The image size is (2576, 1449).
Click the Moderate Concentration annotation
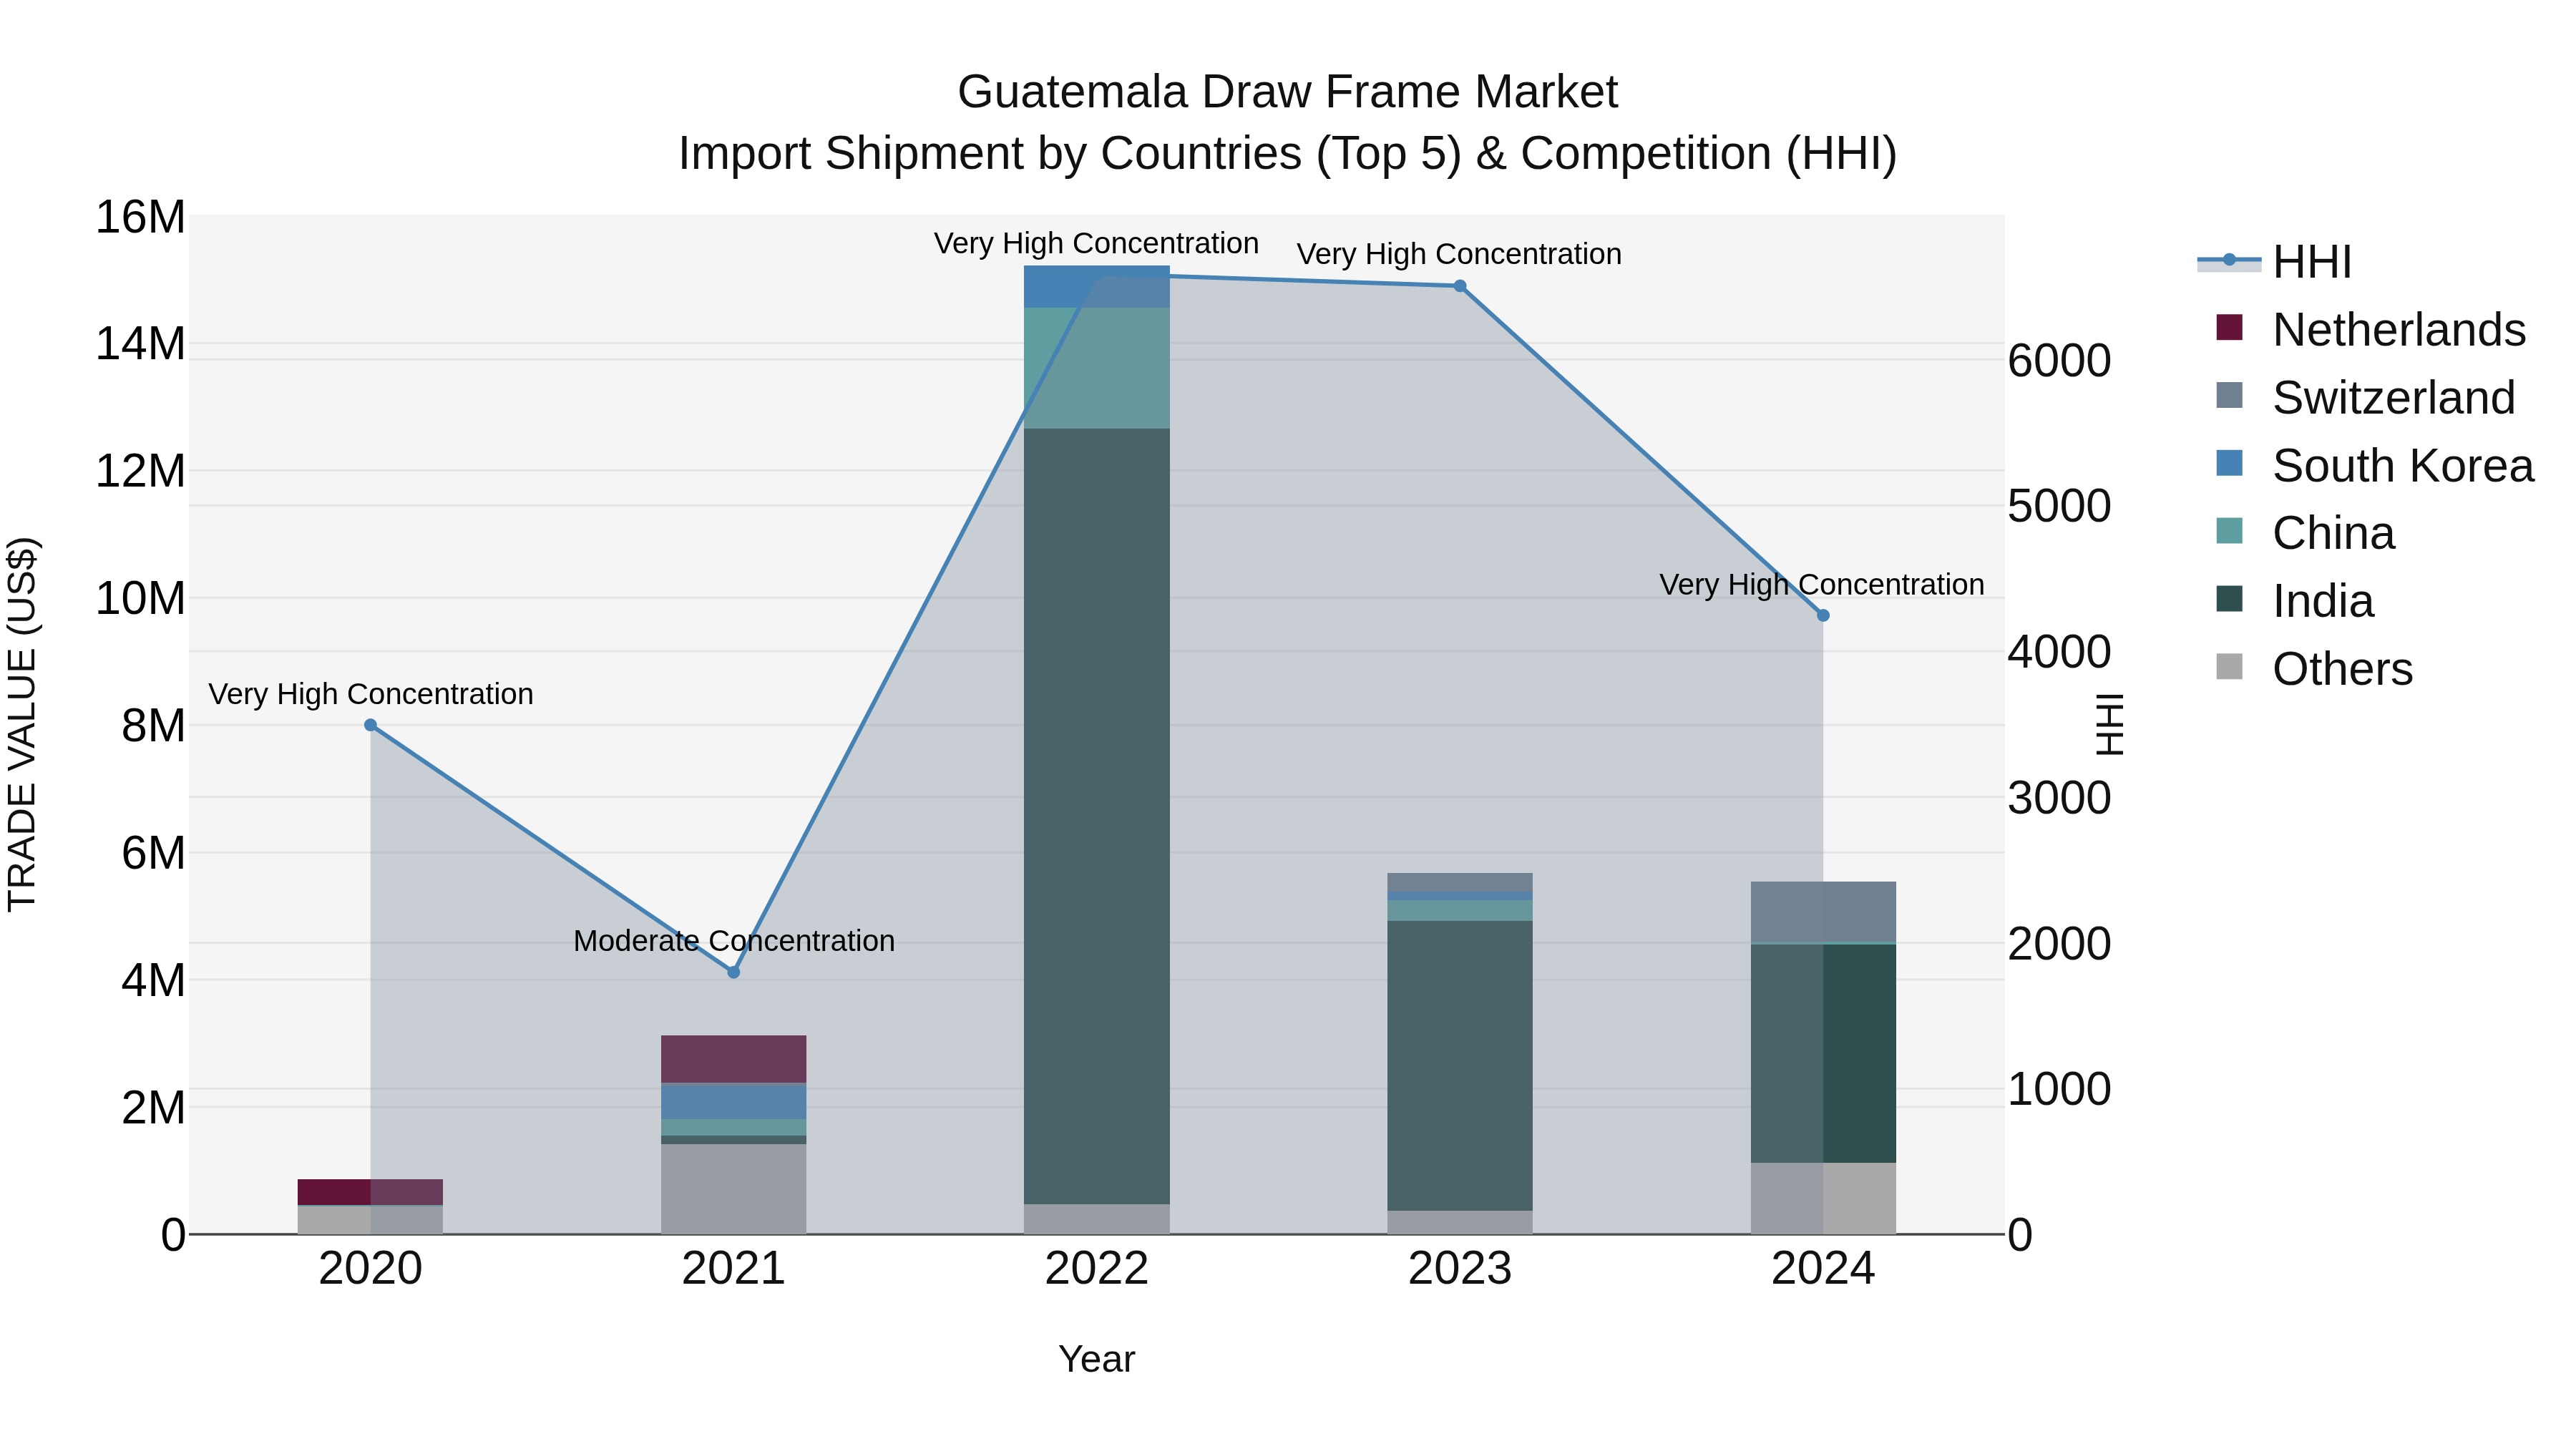click(x=734, y=941)
